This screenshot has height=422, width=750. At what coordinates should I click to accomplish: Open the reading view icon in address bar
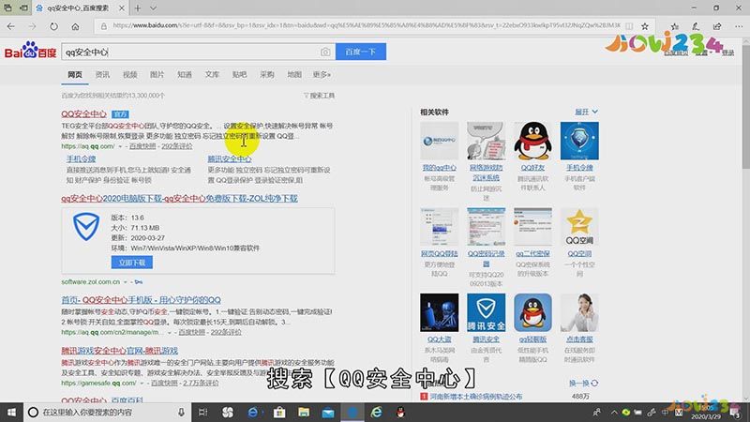[629, 26]
